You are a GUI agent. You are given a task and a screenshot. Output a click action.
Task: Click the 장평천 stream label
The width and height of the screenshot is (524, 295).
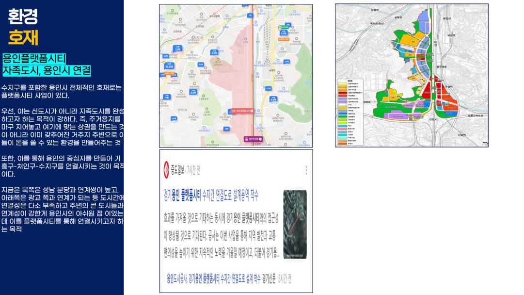[375, 10]
